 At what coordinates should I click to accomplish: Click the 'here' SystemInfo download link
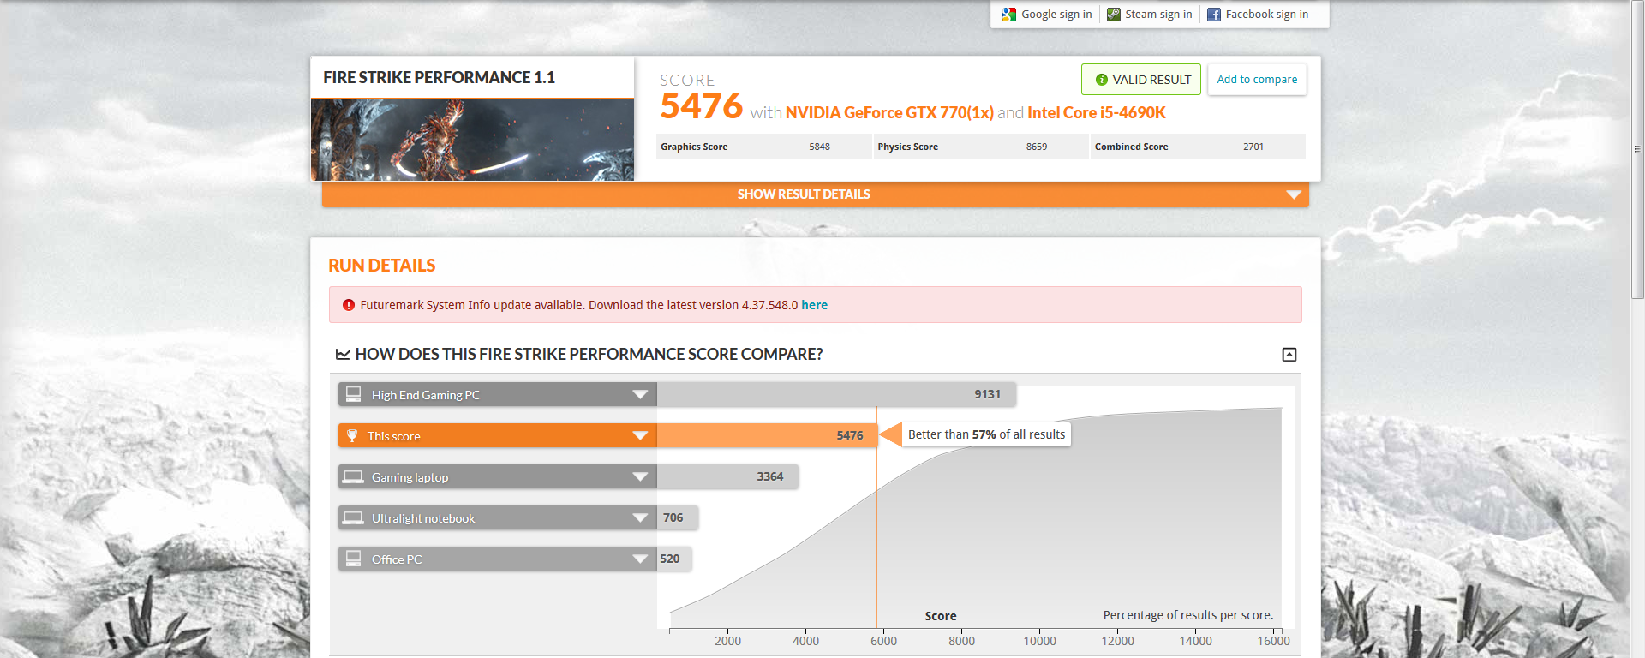click(x=814, y=305)
